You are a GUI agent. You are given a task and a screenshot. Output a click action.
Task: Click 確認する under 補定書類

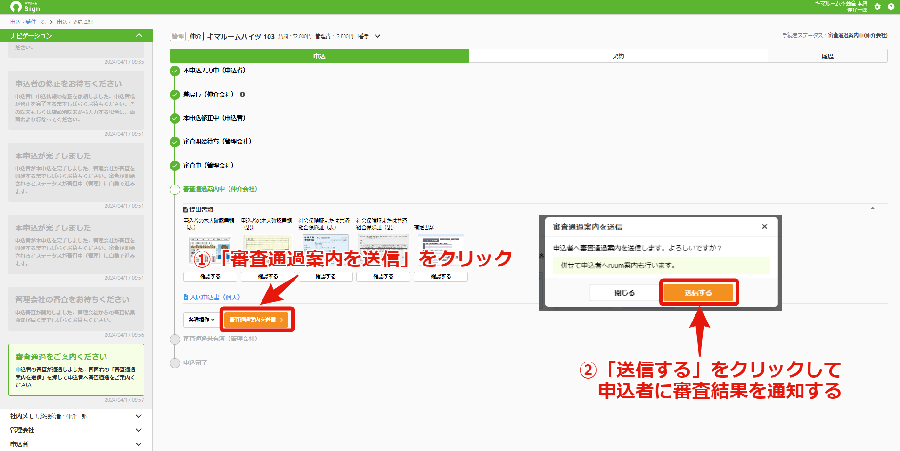pyautogui.click(x=441, y=276)
